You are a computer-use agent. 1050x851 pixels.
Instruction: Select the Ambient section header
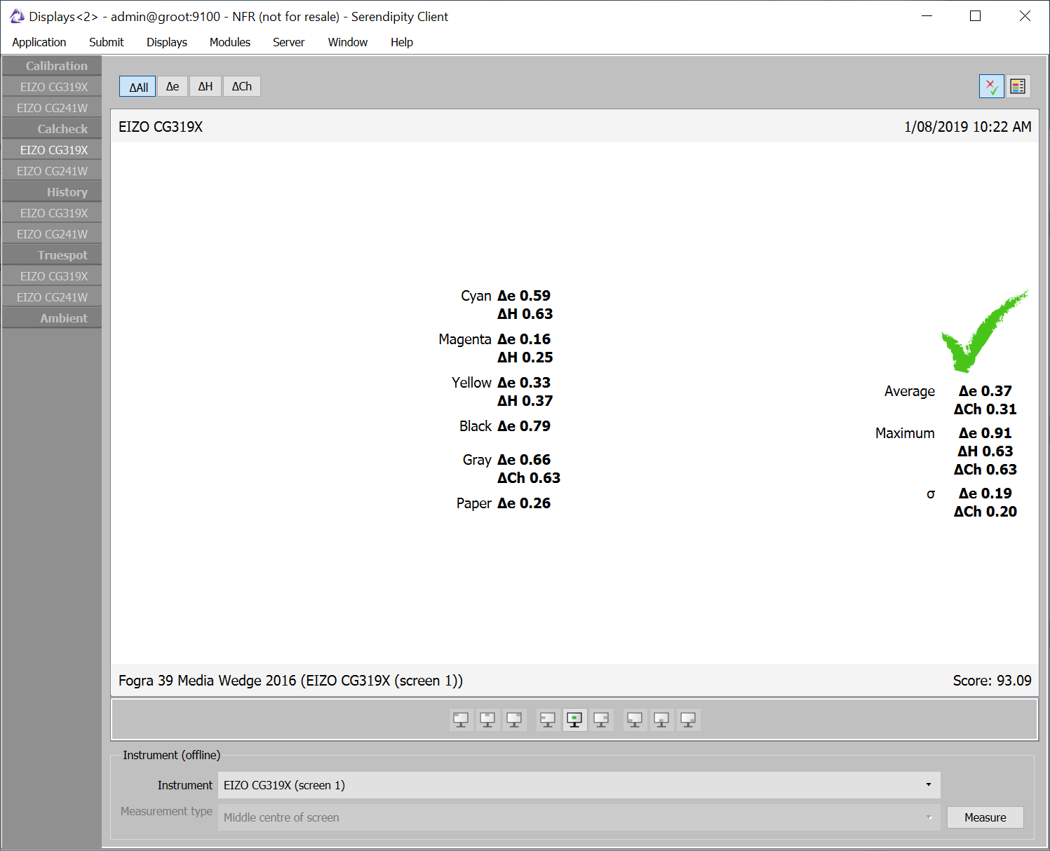pyautogui.click(x=52, y=318)
